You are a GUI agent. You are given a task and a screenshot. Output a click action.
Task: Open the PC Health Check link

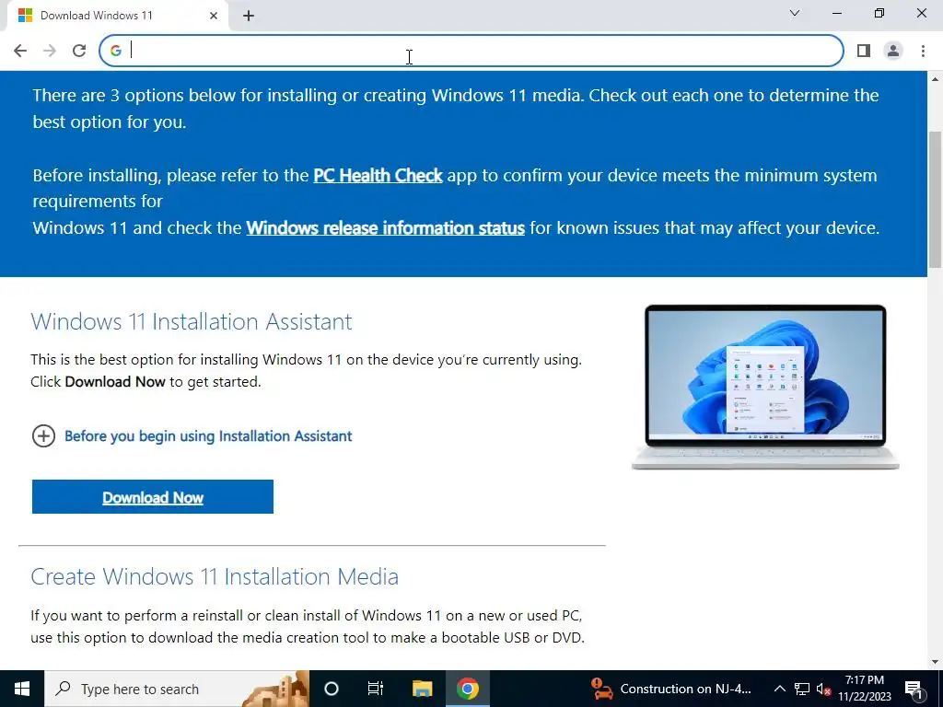pos(378,176)
